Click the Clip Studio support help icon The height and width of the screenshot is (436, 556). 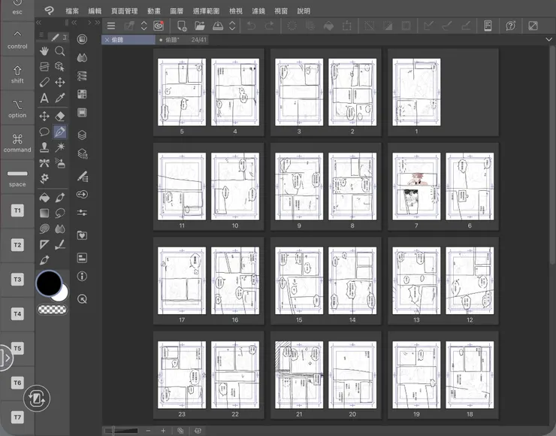pos(510,26)
